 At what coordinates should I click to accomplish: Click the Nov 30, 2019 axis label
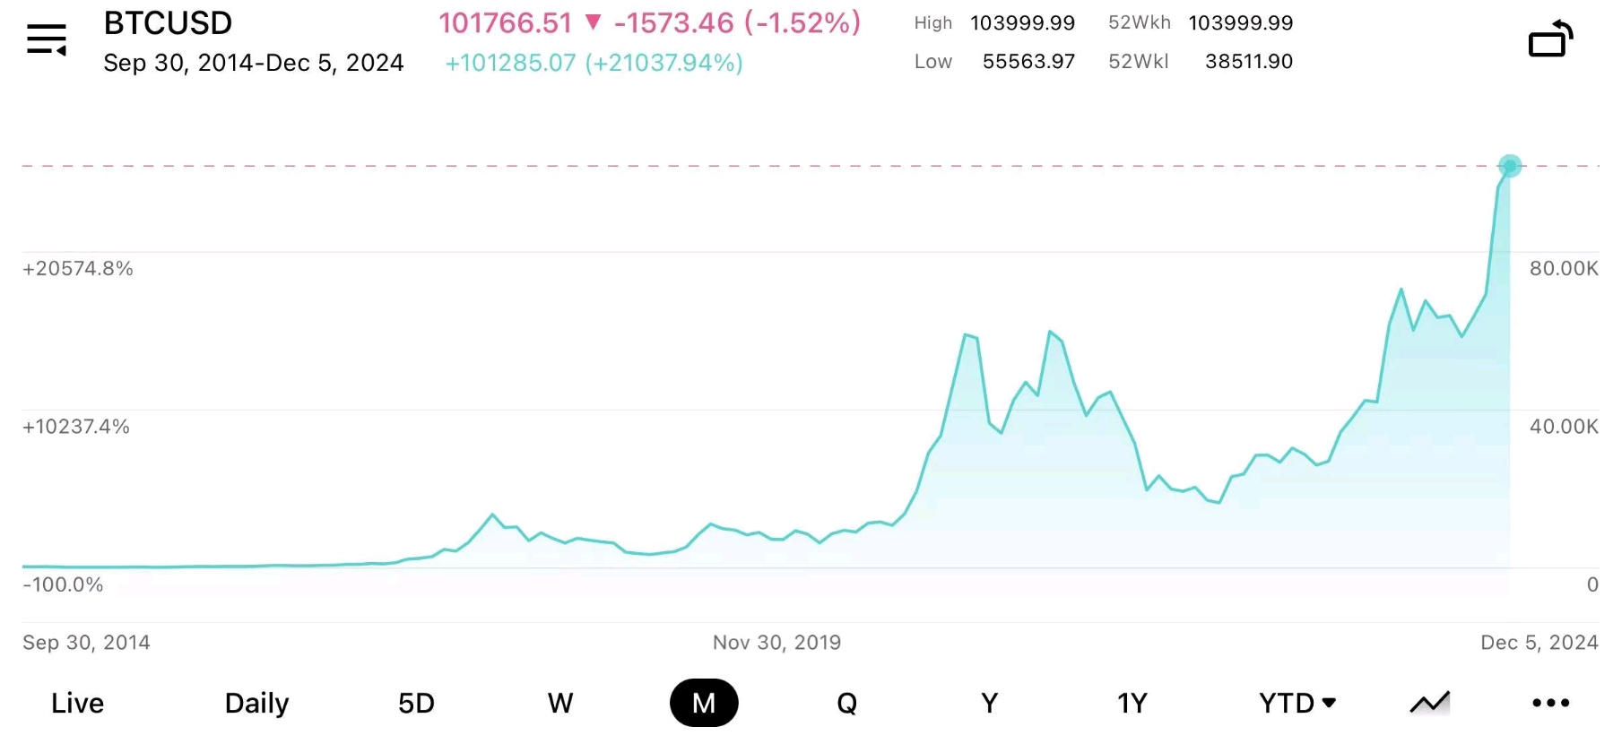[776, 642]
